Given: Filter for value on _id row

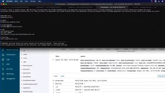Looking at the screenshot, I should [76, 87].
